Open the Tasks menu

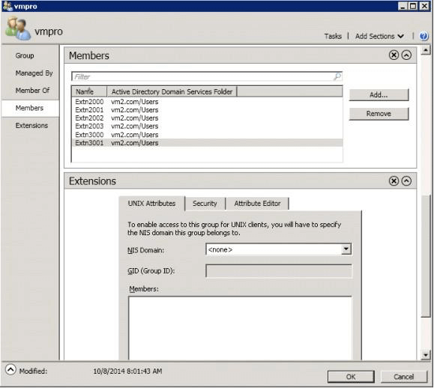coord(333,36)
